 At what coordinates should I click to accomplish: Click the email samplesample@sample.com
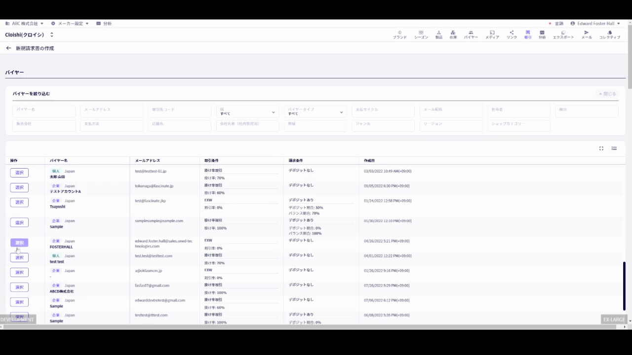click(x=159, y=221)
